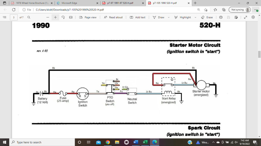Image resolution: width=261 pixels, height=146 pixels.
Task: Show hidden system tray icons
Action: point(214,142)
